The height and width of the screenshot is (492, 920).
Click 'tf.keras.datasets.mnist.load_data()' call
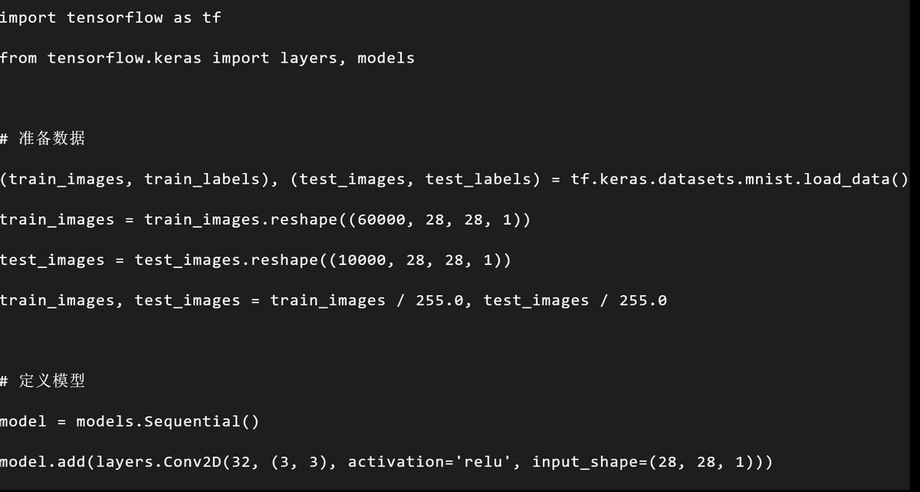pos(739,179)
